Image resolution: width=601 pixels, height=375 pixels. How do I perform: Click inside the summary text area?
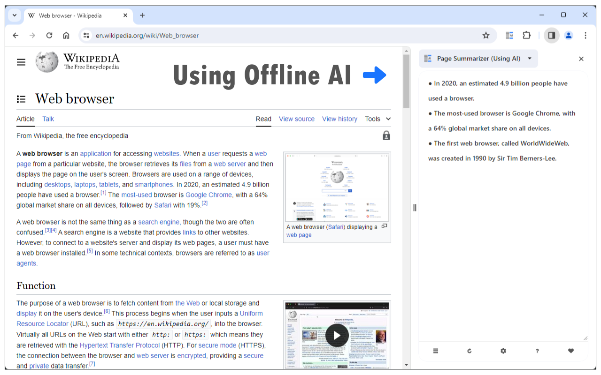click(503, 206)
